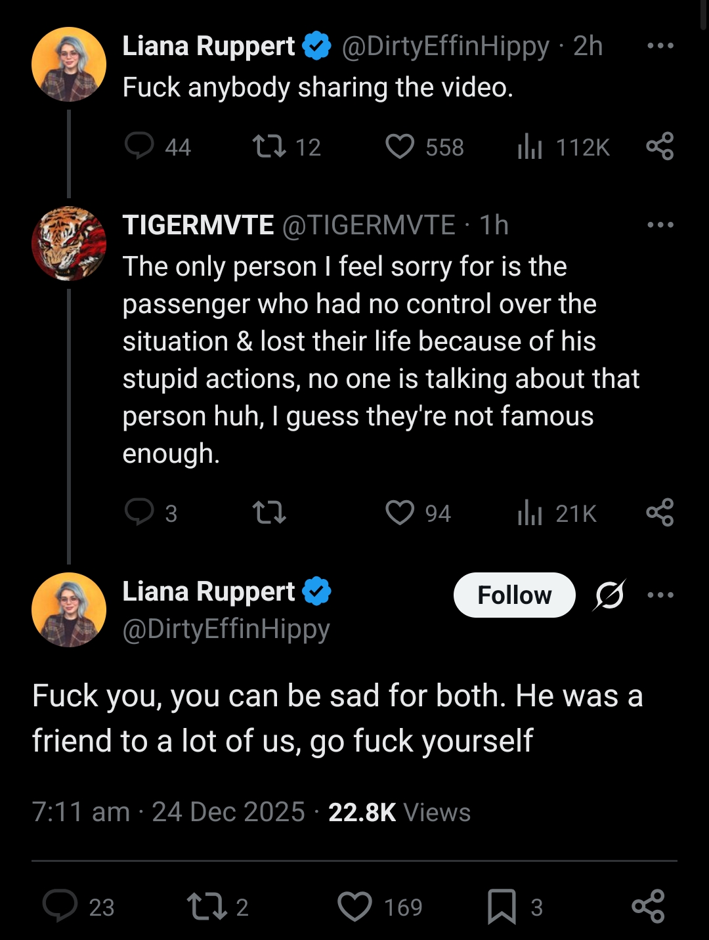Open more options on TIGERMVTE's post
Image resolution: width=709 pixels, height=940 pixels.
click(x=660, y=225)
